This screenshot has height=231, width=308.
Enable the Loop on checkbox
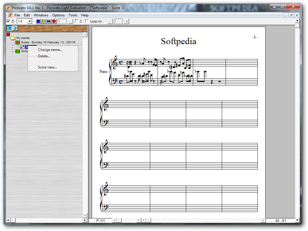click(87, 21)
